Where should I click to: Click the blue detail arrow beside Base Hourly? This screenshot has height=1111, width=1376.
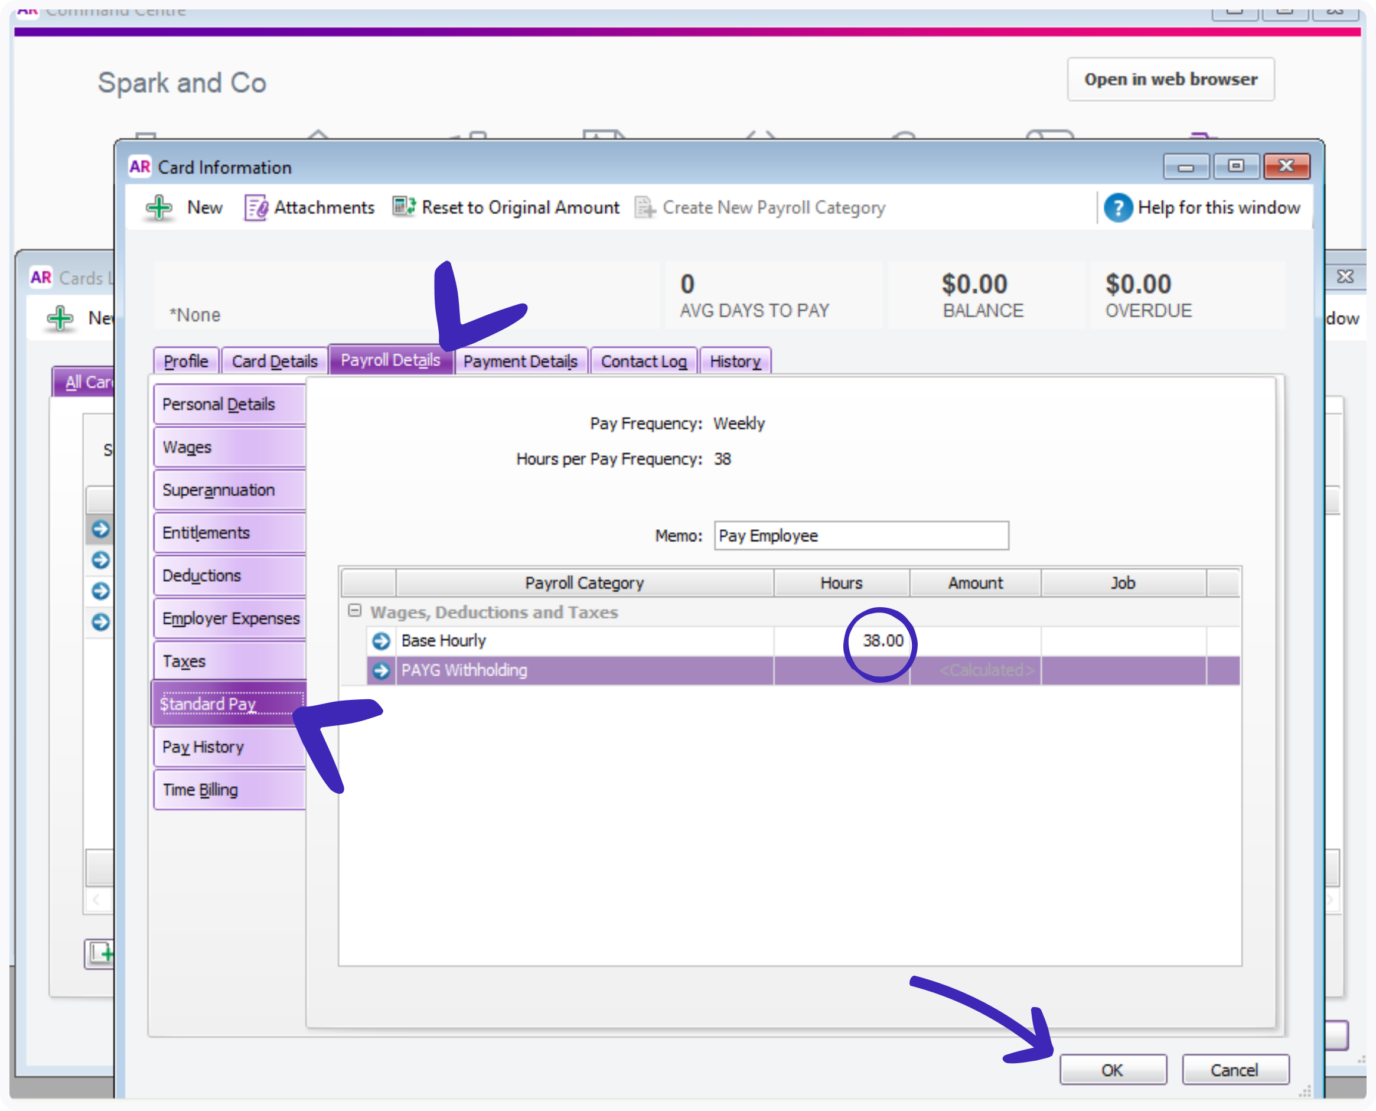382,641
